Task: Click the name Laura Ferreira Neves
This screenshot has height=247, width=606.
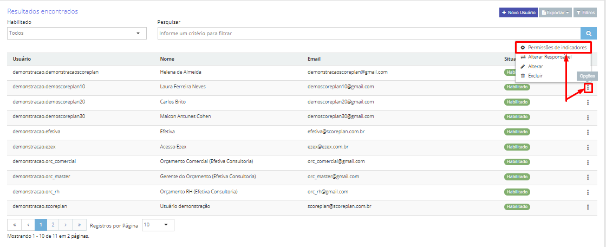Action: pos(183,87)
